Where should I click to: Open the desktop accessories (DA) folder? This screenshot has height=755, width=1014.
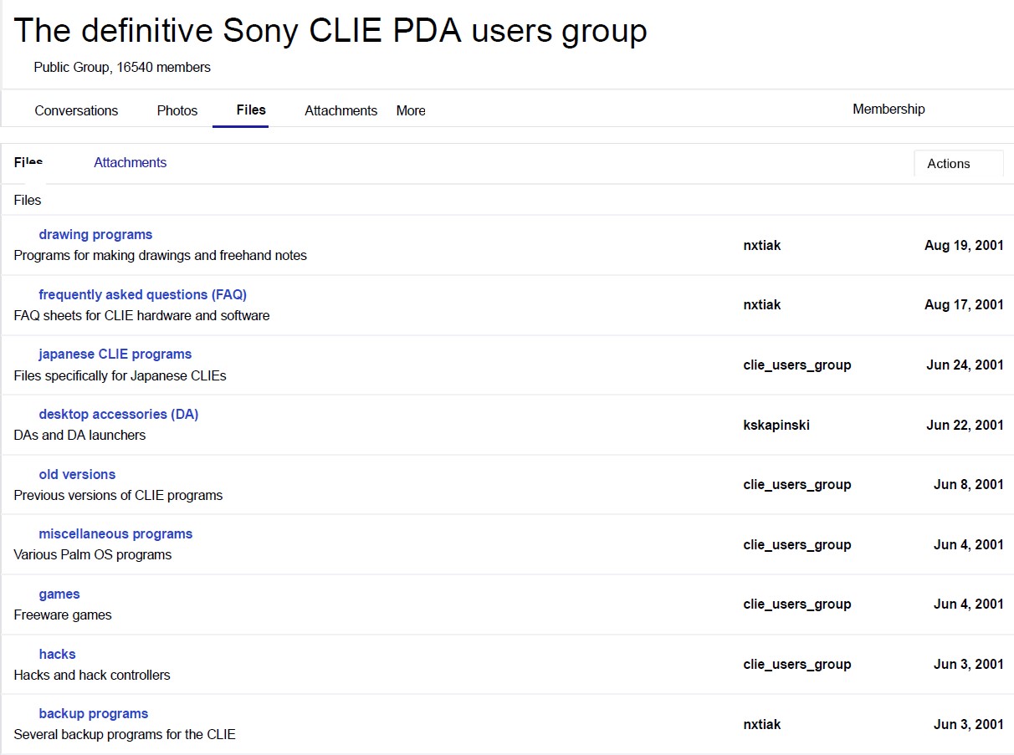click(x=118, y=414)
